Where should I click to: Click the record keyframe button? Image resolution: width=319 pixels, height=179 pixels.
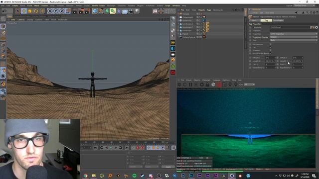tap(138, 148)
